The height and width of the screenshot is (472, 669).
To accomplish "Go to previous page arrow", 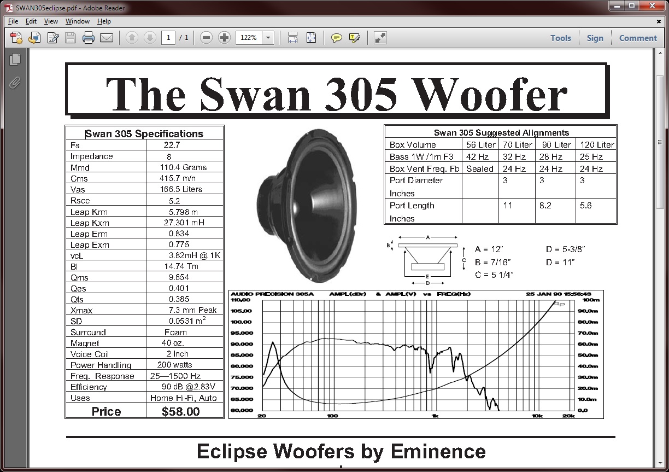I will [x=132, y=38].
